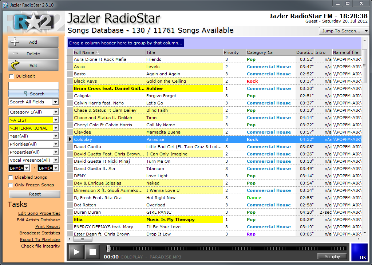Click the 27sec intro value for GIRL PANIC
The height and width of the screenshot is (265, 372).
[325, 212]
